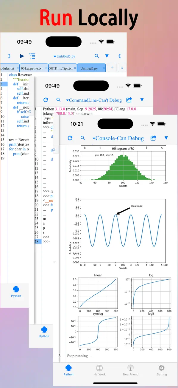Search in the editor with magnifier icon
The image size is (178, 388).
[97, 56]
